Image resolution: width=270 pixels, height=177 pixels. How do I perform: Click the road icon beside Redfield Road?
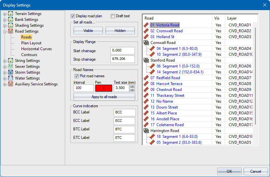pyautogui.click(x=146, y=78)
